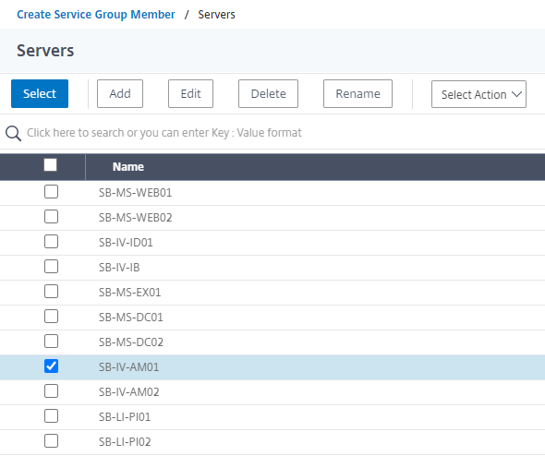Click the magnifying glass search icon

click(13, 133)
